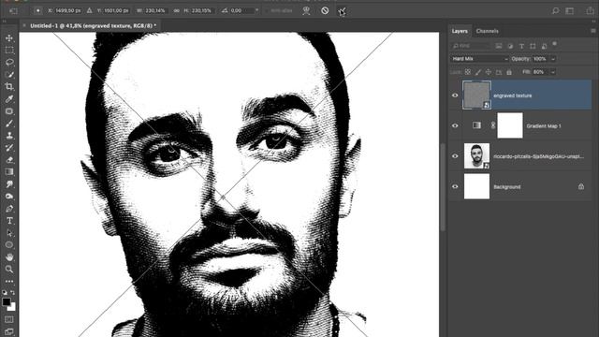
Task: Select the Move tool
Action: [9, 38]
